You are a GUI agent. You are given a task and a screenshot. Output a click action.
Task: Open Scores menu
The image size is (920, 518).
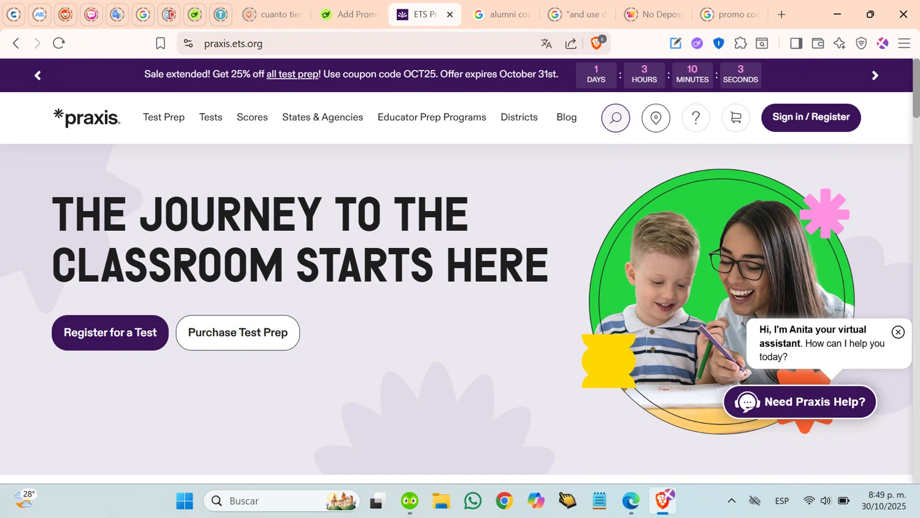click(x=252, y=117)
